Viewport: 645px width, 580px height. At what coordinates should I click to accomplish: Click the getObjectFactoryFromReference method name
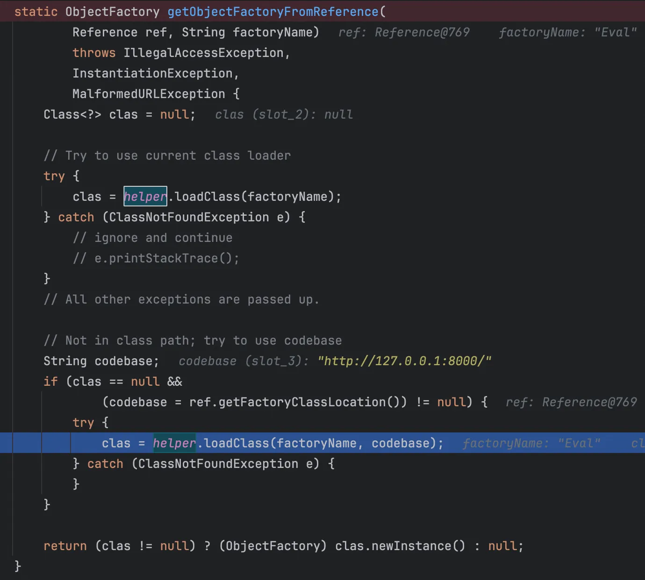272,12
